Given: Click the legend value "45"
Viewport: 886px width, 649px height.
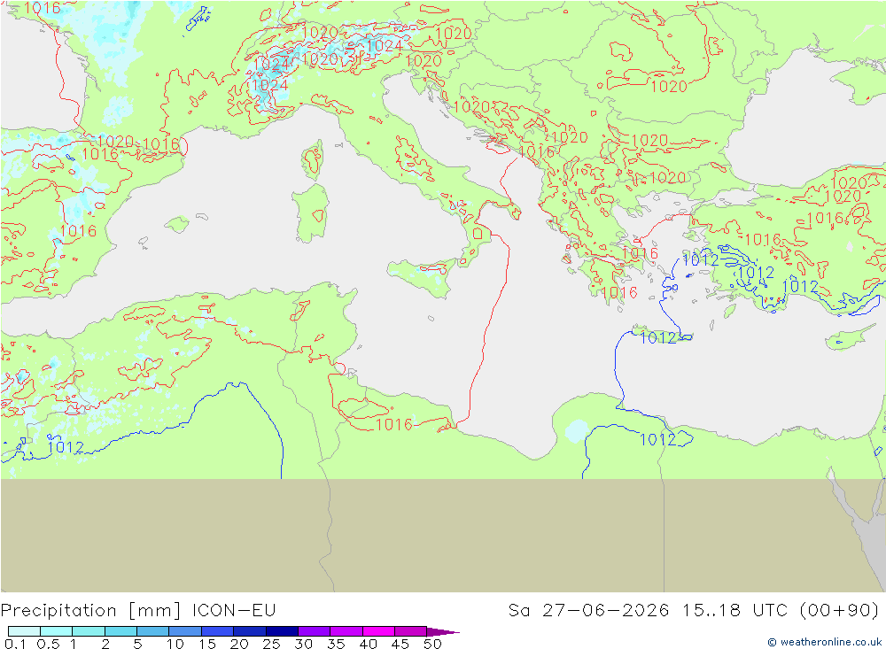Looking at the screenshot, I should (x=400, y=644).
